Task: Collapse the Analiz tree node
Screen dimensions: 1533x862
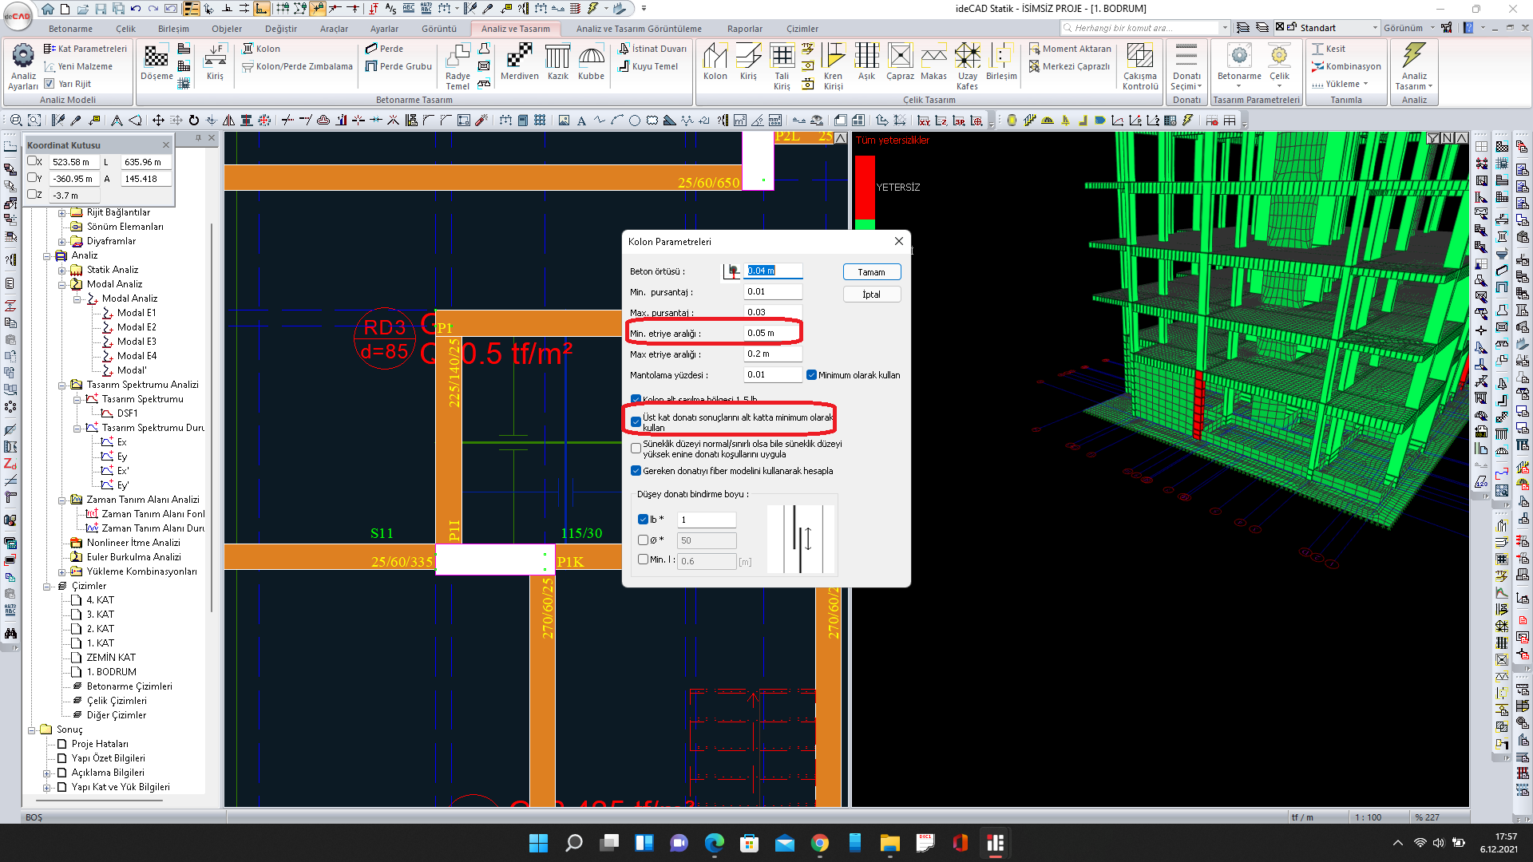Action: 46,256
